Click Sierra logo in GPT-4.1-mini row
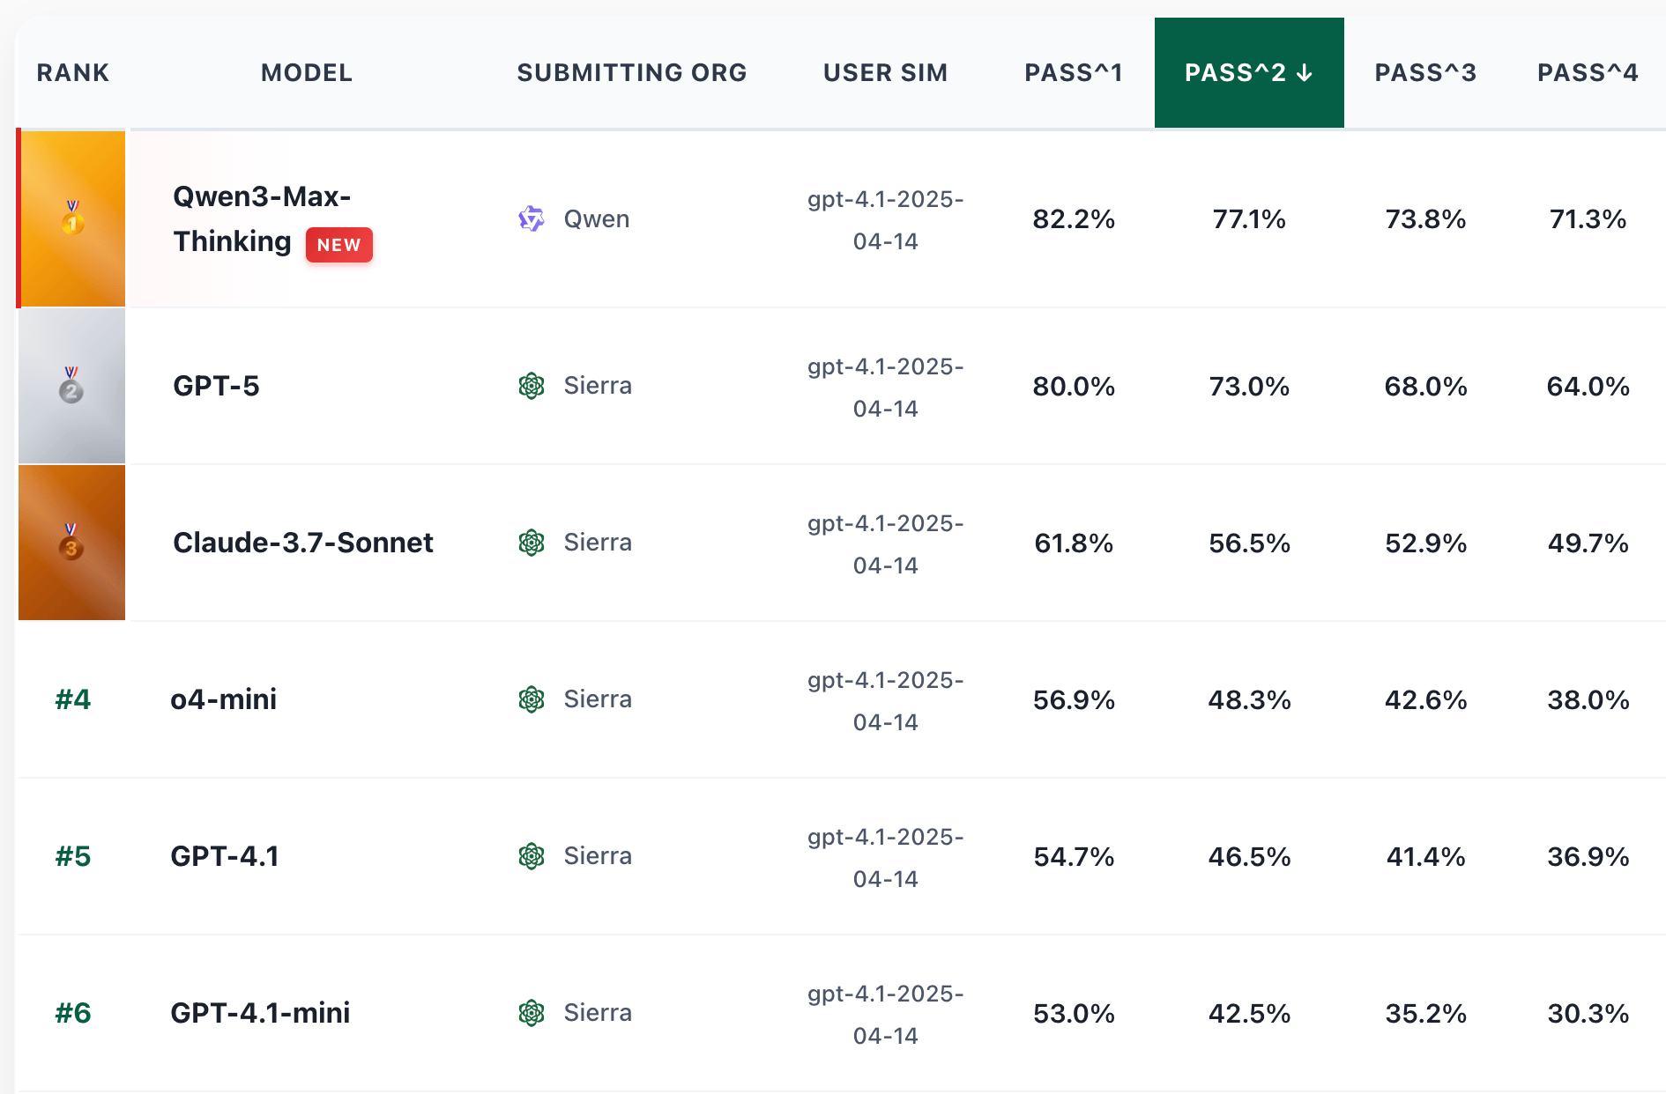 pos(532,1013)
